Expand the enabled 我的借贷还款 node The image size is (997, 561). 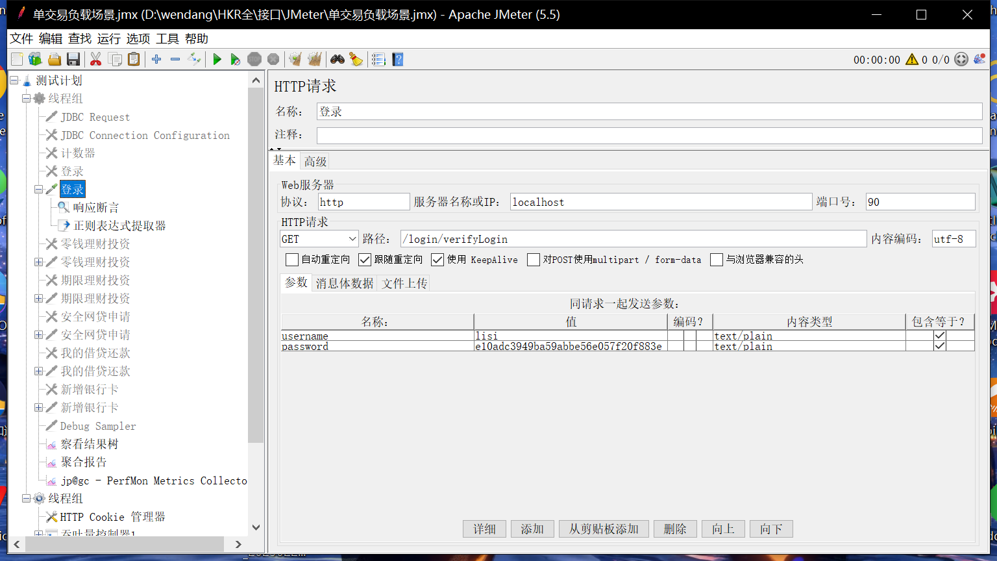pyautogui.click(x=39, y=371)
